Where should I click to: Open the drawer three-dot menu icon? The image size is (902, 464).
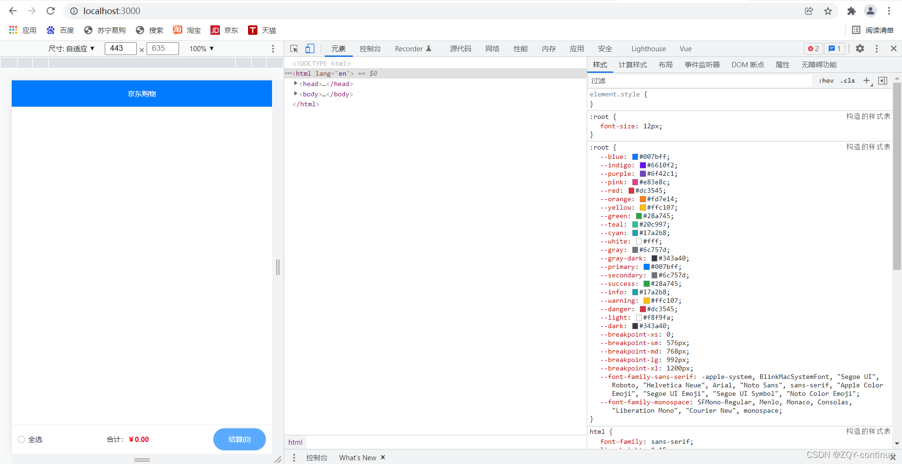(x=294, y=457)
